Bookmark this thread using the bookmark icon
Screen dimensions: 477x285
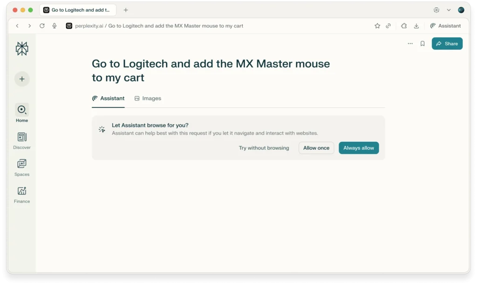[x=422, y=43]
